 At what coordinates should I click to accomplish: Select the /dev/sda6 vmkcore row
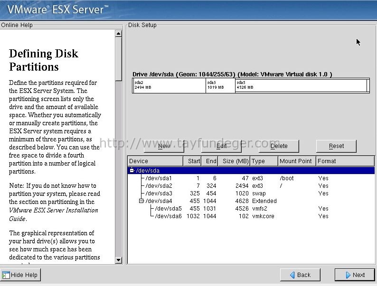(x=251, y=216)
